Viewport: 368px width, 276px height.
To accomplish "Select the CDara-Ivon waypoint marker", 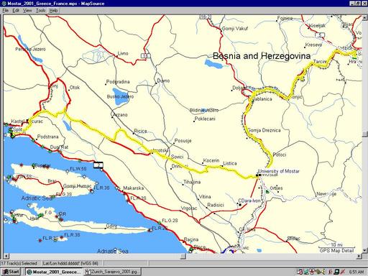I will (240, 205).
